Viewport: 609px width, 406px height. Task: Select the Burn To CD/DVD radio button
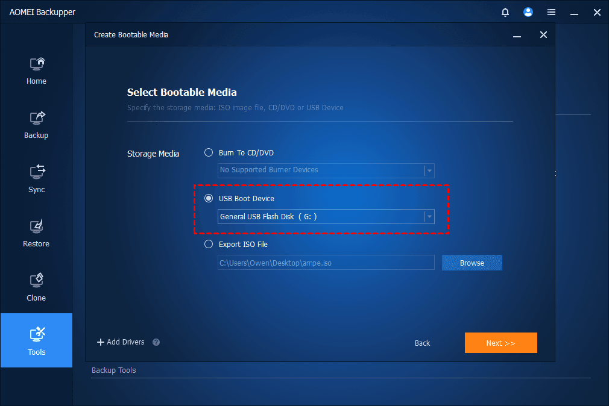coord(209,152)
